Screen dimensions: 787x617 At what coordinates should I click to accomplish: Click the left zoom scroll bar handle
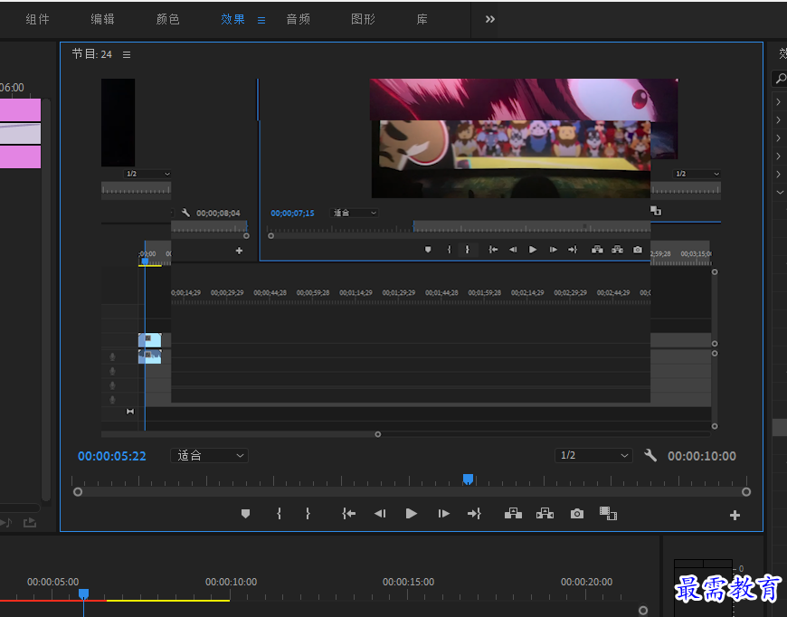click(78, 492)
